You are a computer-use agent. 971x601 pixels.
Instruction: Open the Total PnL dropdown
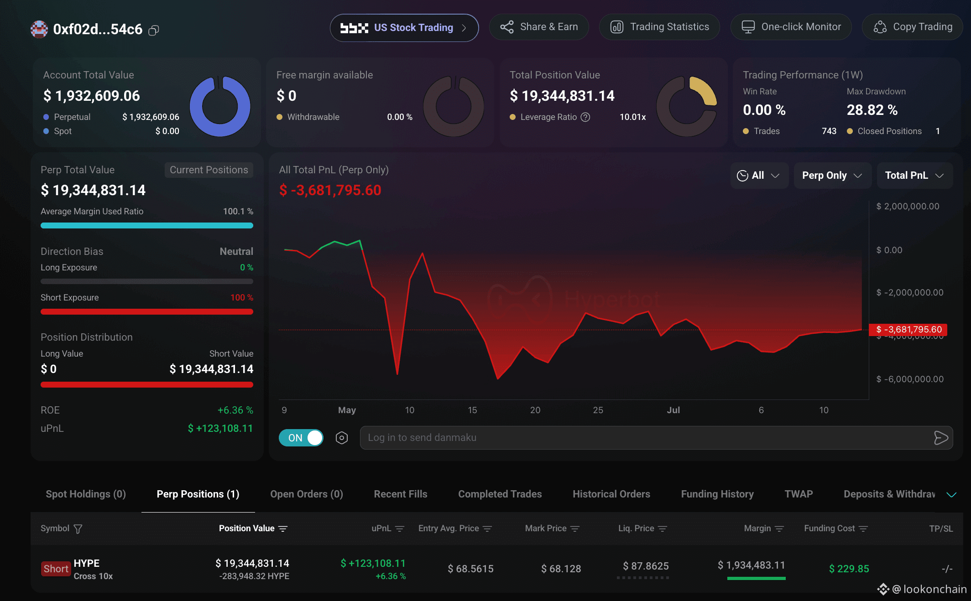[914, 176]
